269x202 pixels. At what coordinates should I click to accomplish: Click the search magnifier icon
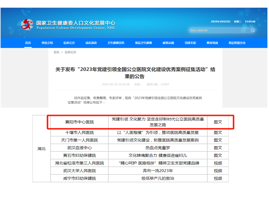252,31
